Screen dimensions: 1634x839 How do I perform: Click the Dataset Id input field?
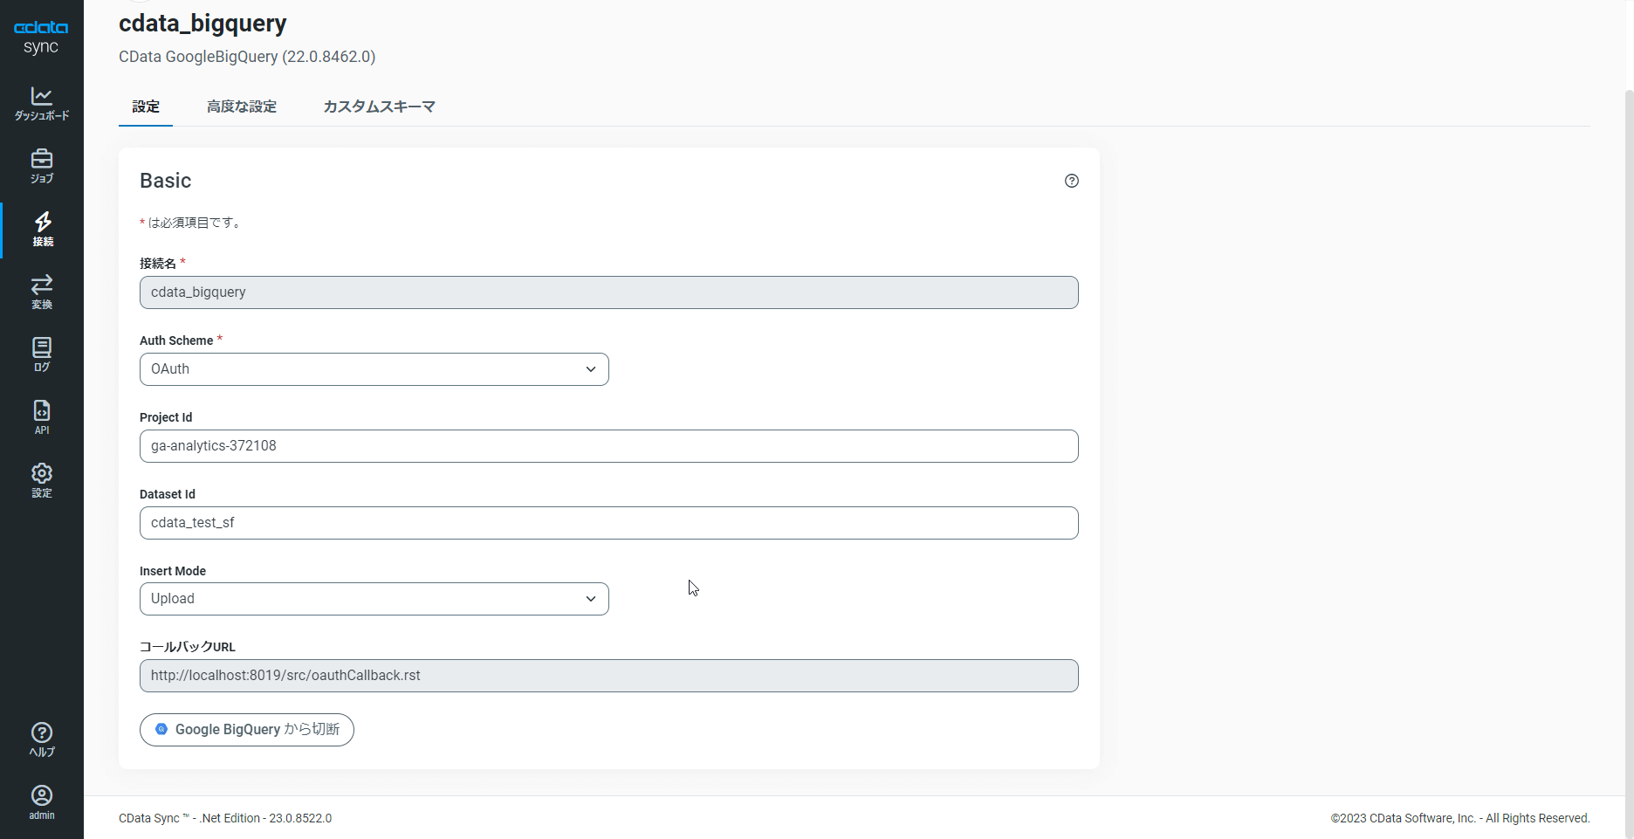coord(608,523)
